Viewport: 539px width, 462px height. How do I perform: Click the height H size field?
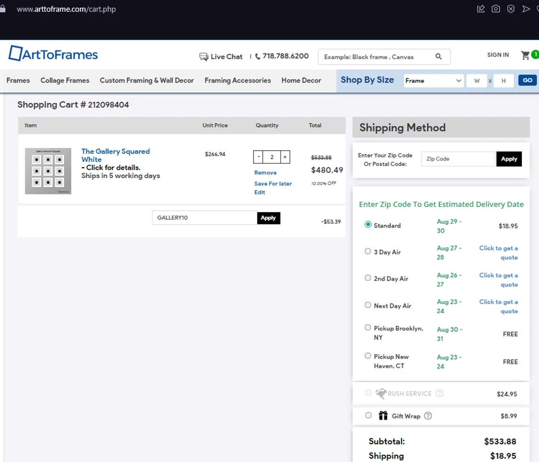[x=504, y=80]
